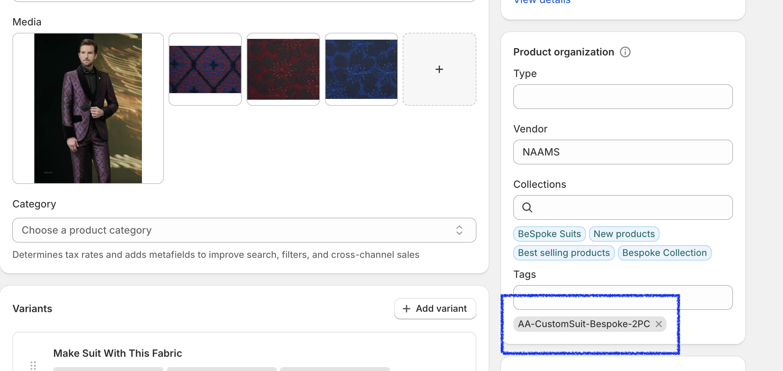
Task: Select the Bespoke Collection chip
Action: 665,253
